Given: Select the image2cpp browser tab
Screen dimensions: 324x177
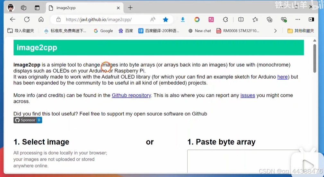Looking at the screenshot, I should pyautogui.click(x=84, y=8).
